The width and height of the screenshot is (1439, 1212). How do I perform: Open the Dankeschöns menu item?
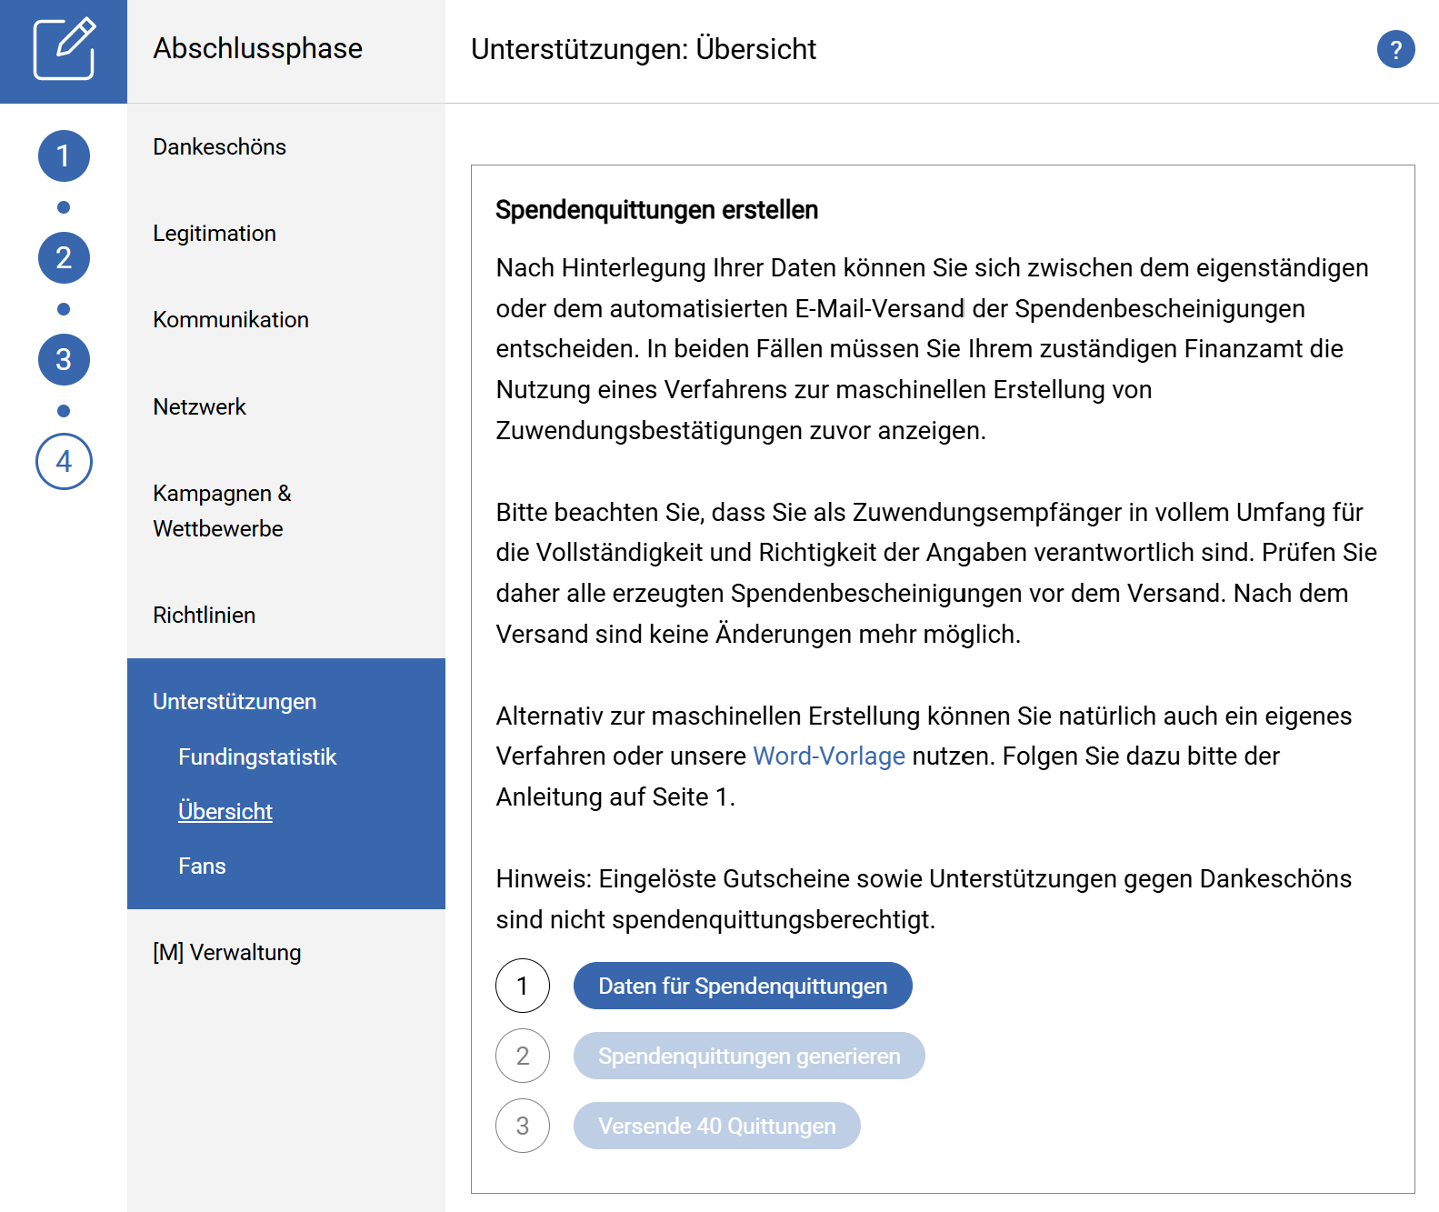tap(219, 146)
